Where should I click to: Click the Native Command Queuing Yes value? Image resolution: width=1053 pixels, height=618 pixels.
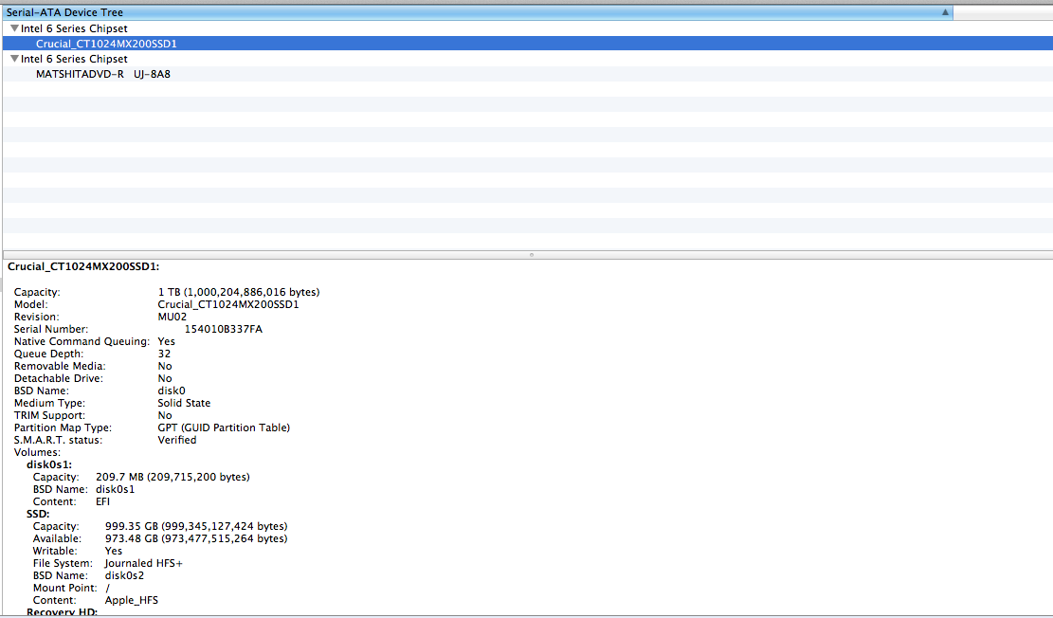click(x=166, y=341)
